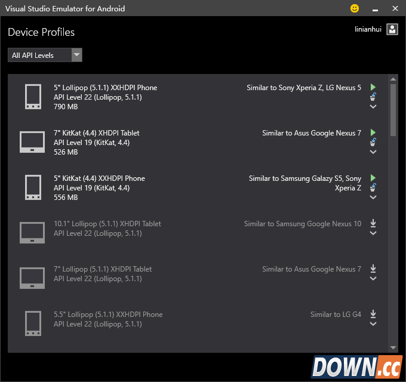Image resolution: width=406 pixels, height=382 pixels.
Task: Remove the 7" KitKat Tablet profile
Action: pyautogui.click(x=373, y=142)
